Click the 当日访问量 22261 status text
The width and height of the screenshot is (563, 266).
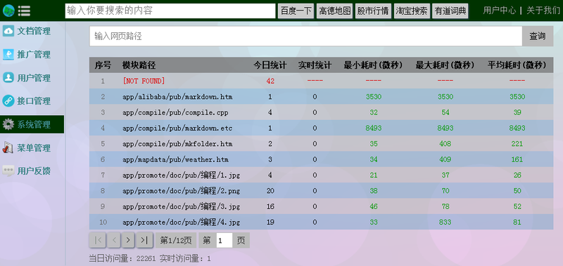tap(122, 258)
